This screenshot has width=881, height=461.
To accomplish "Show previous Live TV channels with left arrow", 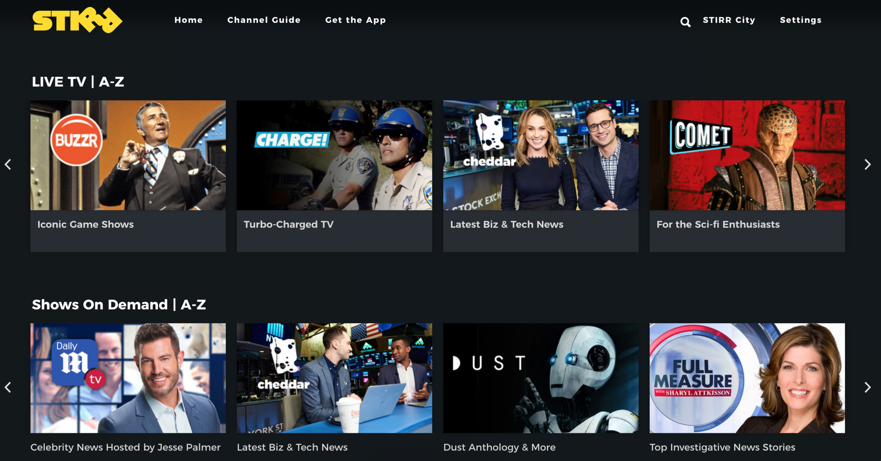I will pyautogui.click(x=8, y=164).
